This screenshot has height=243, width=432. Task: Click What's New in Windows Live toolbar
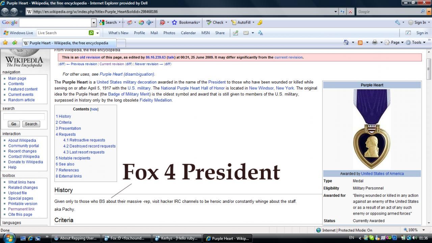[118, 33]
